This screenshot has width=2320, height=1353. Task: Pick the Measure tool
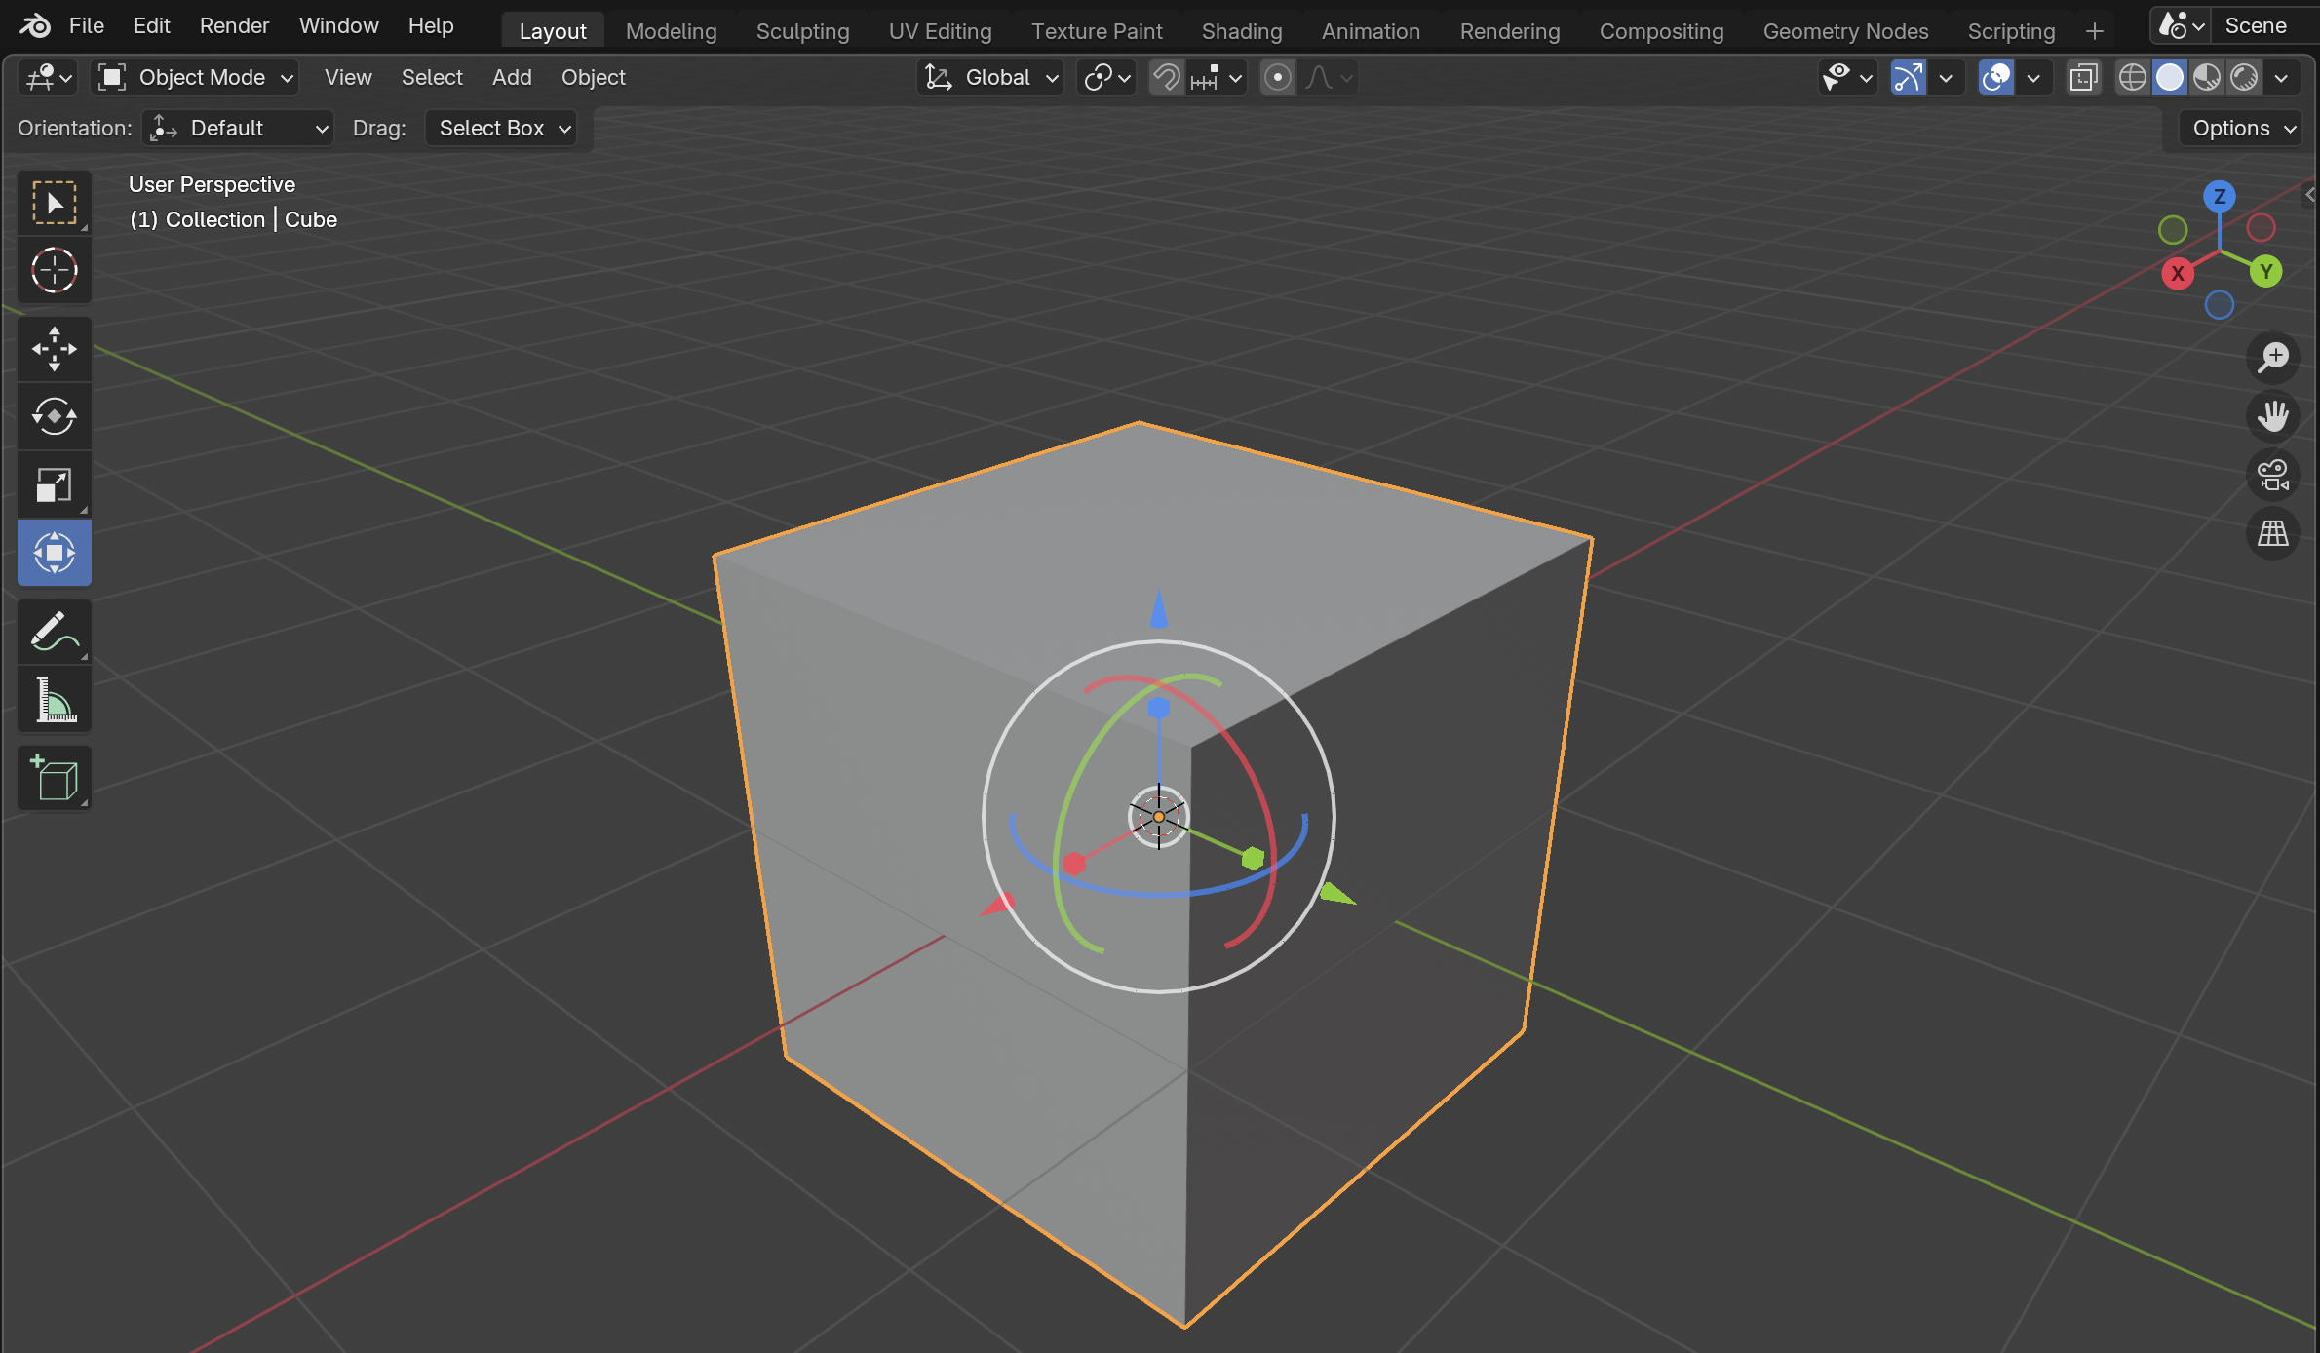coord(55,700)
